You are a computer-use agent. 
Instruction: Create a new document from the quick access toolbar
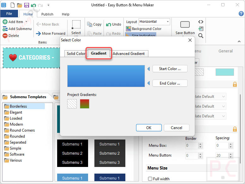[13, 5]
